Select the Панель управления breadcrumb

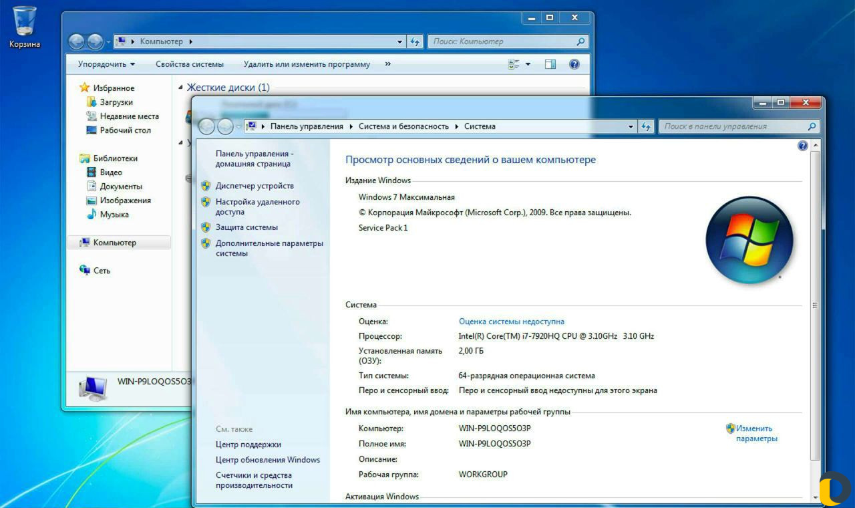coord(307,126)
